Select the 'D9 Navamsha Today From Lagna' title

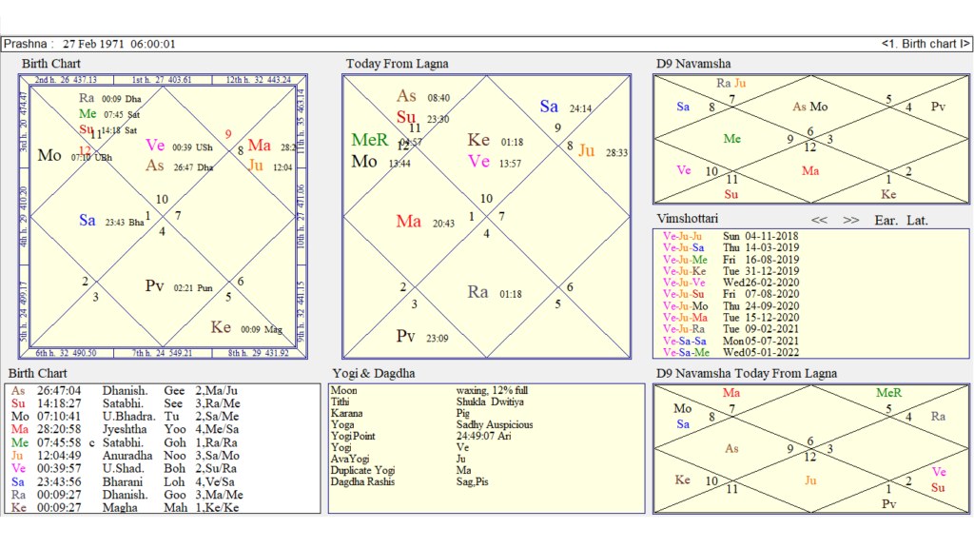click(x=747, y=373)
